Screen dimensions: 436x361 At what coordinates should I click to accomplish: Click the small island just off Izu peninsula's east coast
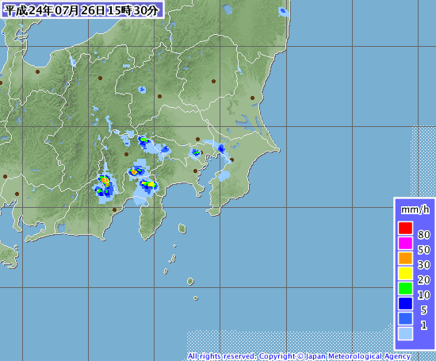click(182, 229)
